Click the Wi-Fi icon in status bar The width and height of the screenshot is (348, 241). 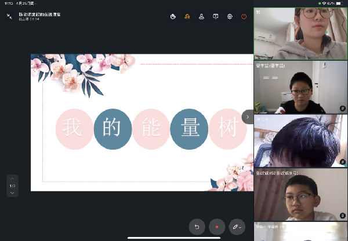point(324,3)
